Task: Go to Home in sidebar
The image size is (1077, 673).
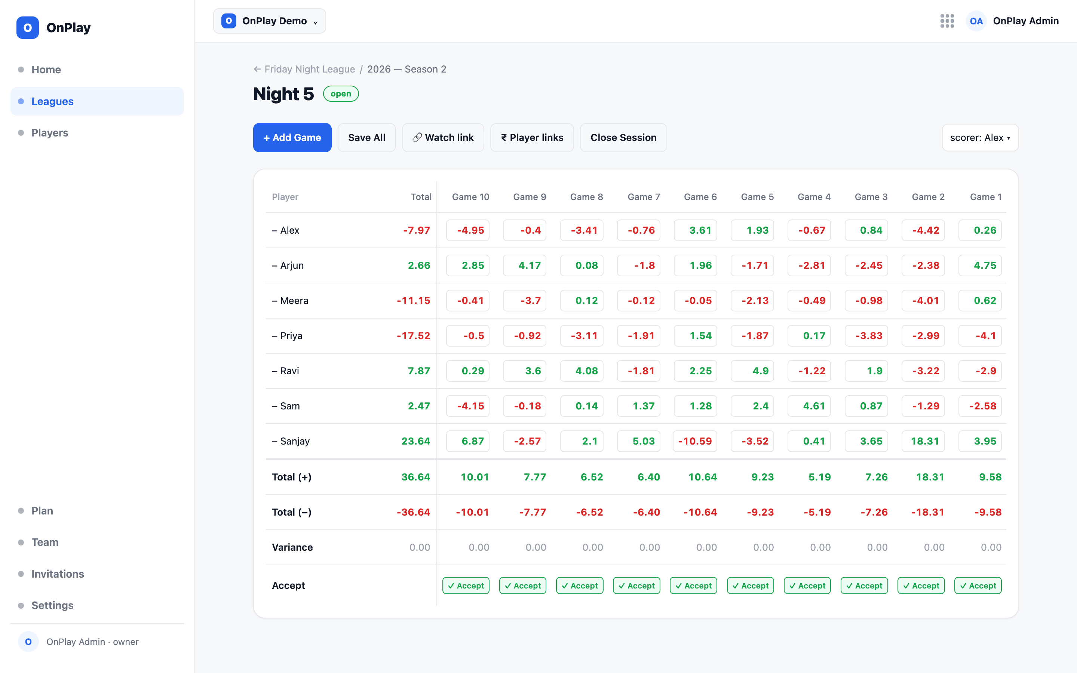Action: (97, 70)
